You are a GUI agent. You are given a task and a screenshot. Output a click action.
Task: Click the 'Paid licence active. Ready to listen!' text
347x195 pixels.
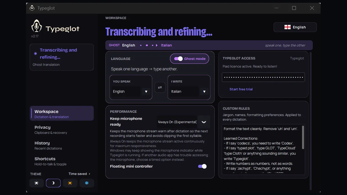[250, 67]
